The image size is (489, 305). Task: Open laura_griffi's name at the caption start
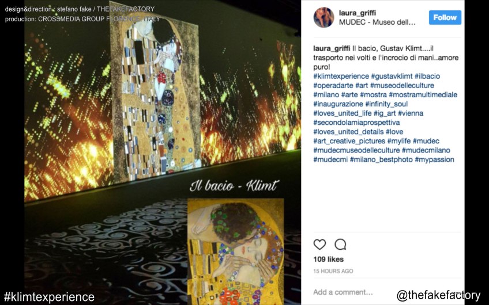point(332,48)
